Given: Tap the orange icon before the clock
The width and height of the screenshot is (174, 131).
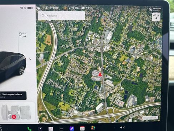Looking at the screenshot, I should coord(65,8).
